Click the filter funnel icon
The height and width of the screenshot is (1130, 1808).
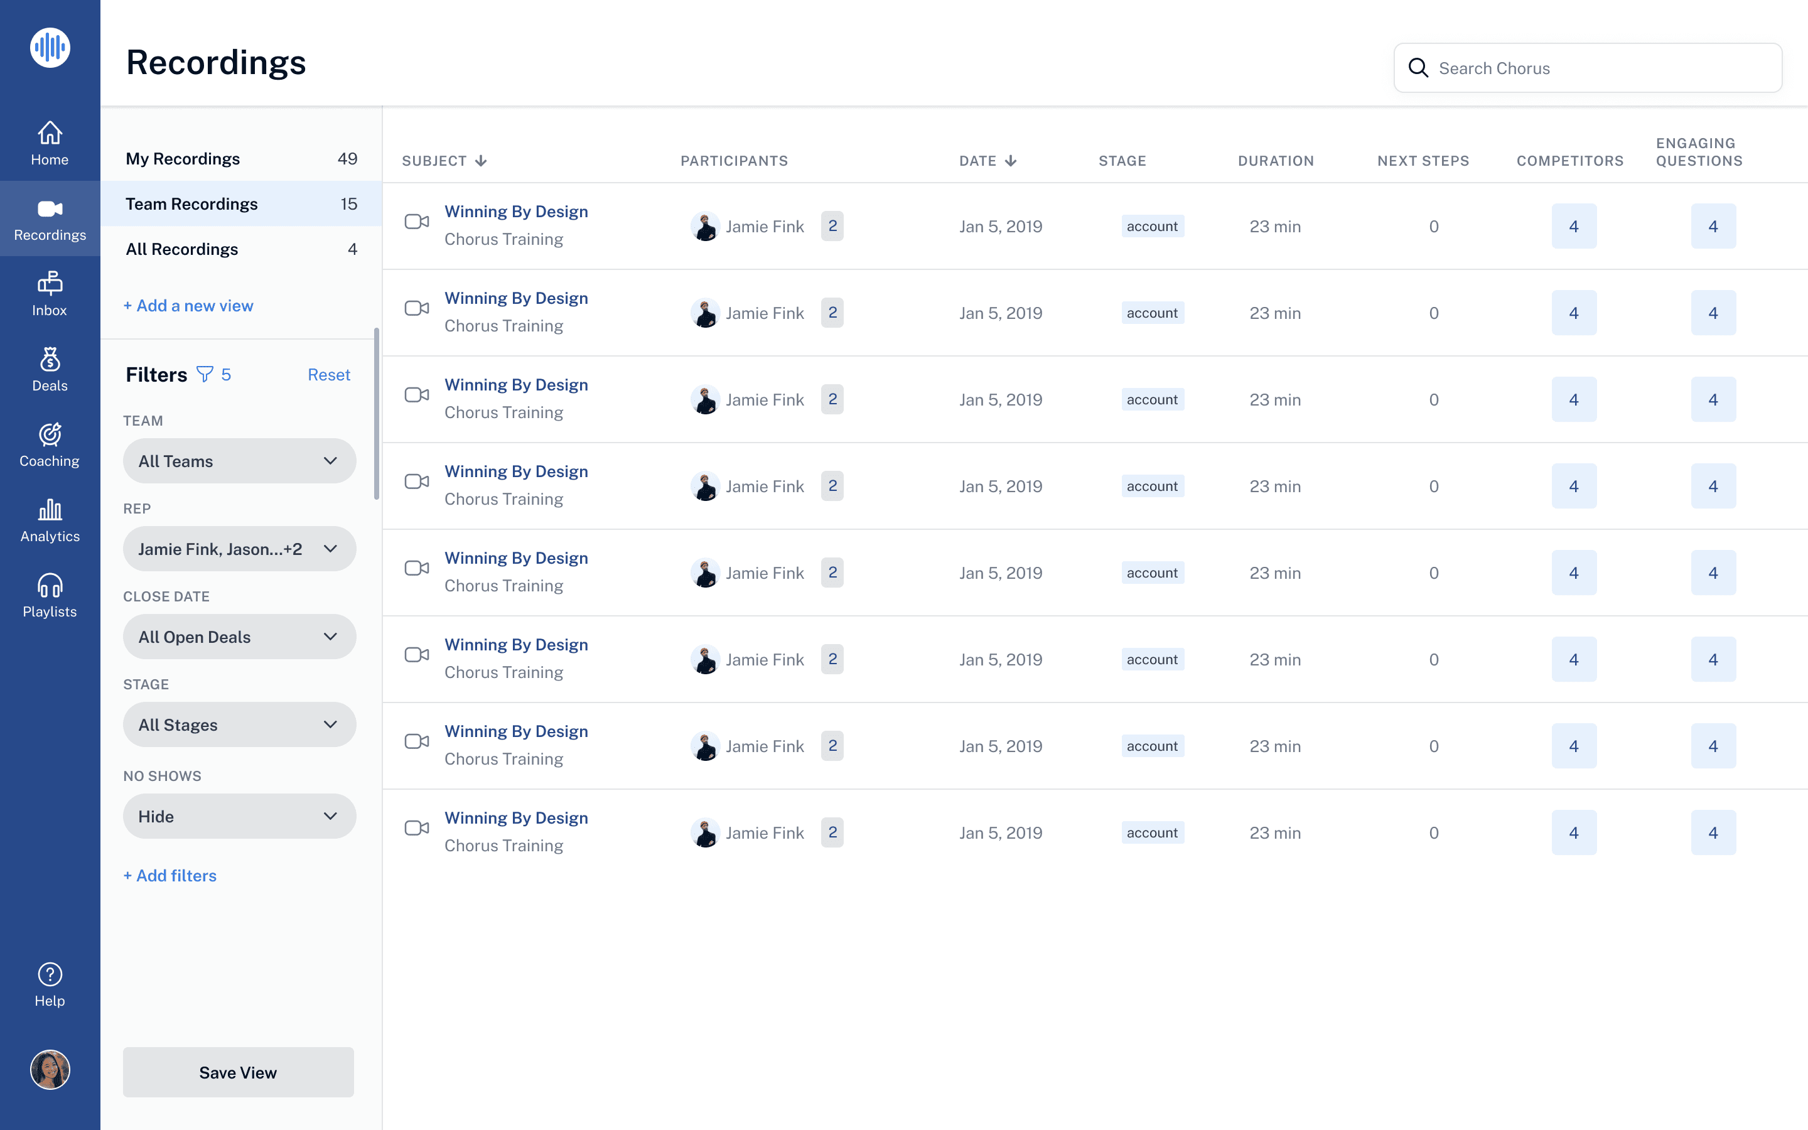point(205,374)
